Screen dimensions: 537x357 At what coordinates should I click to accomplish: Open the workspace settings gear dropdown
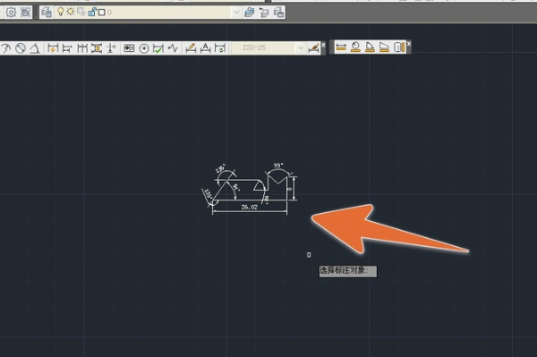point(11,13)
